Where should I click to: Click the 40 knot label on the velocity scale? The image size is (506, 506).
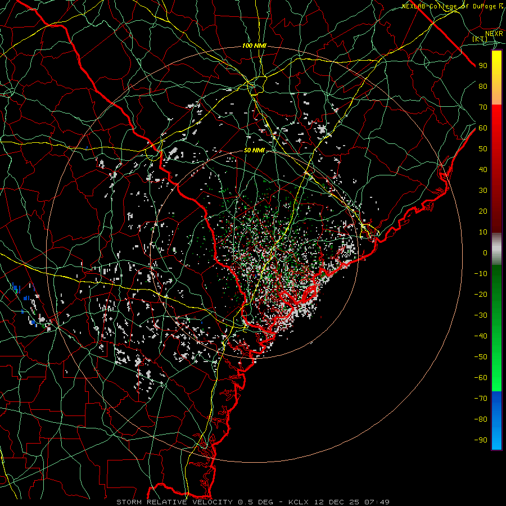coord(483,170)
